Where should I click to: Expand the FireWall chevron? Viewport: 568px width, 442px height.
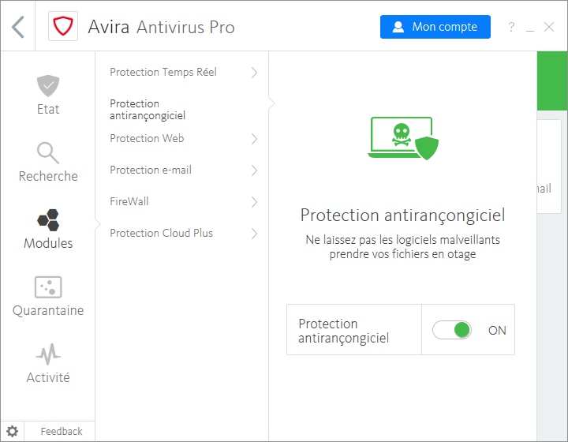tap(254, 202)
